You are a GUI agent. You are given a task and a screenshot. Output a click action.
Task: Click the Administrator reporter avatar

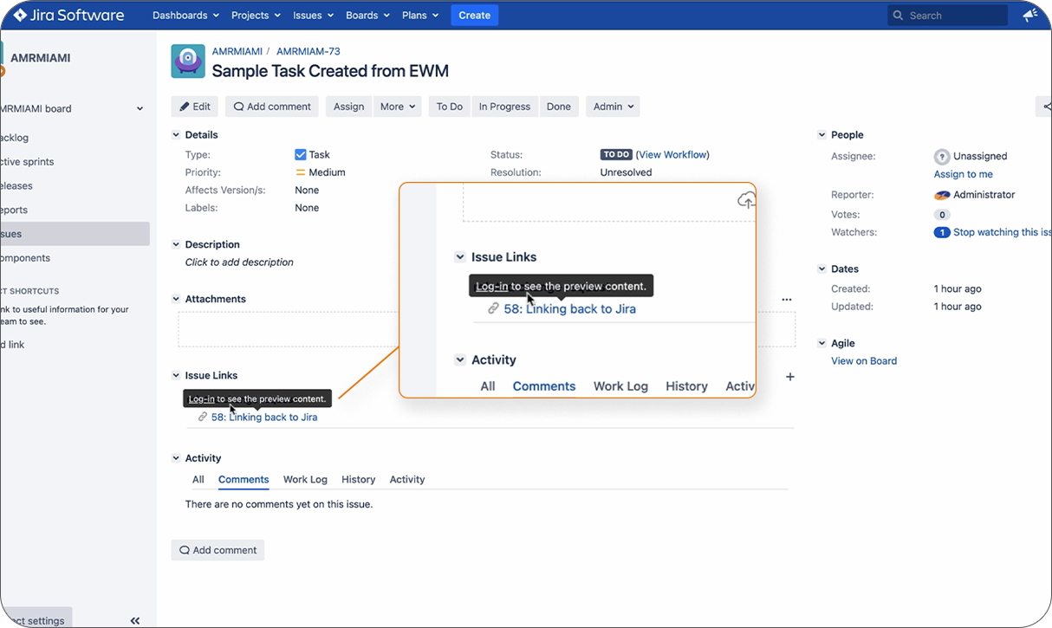[942, 196]
